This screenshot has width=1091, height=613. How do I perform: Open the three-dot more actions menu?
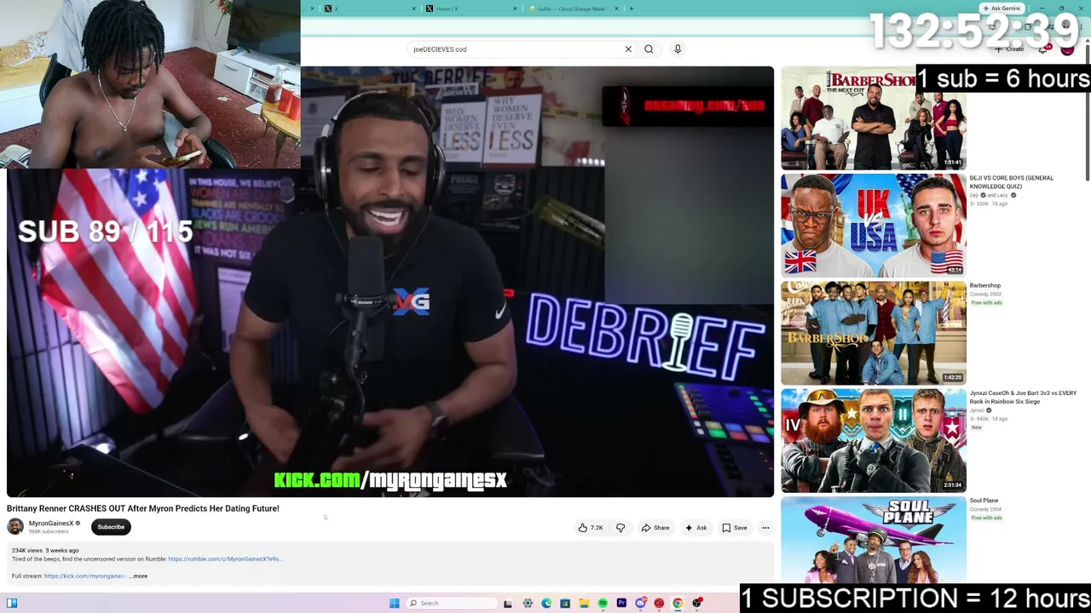coord(765,528)
